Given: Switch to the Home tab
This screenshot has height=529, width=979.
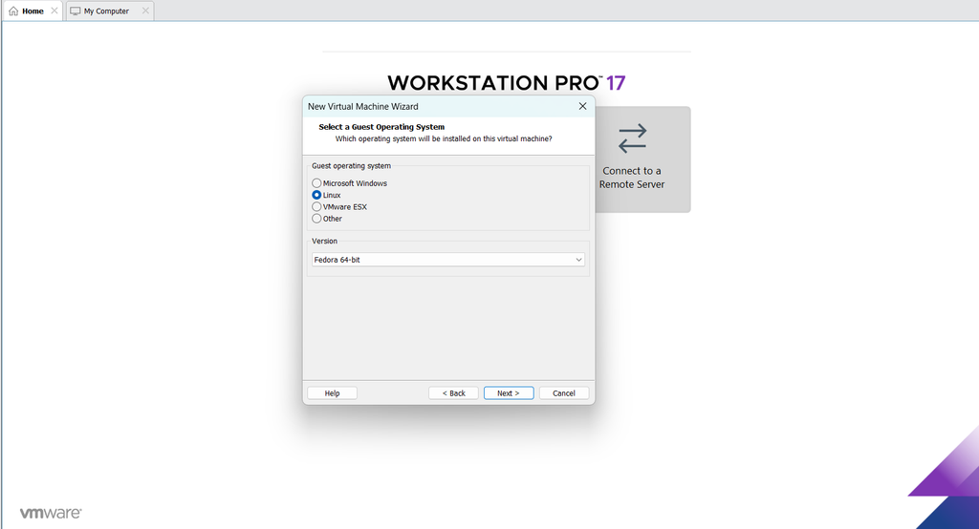Looking at the screenshot, I should pos(33,11).
